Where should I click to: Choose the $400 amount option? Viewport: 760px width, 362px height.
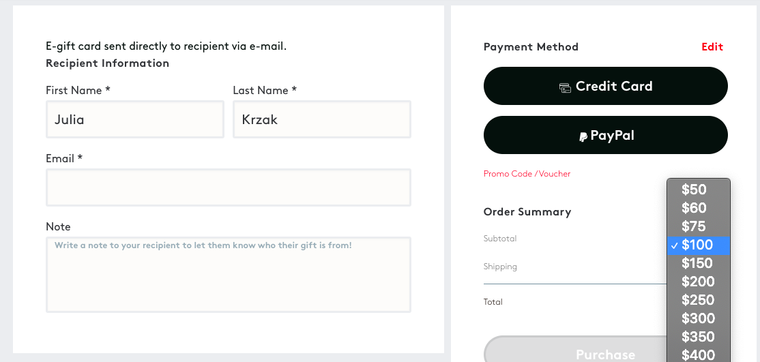[x=698, y=355]
